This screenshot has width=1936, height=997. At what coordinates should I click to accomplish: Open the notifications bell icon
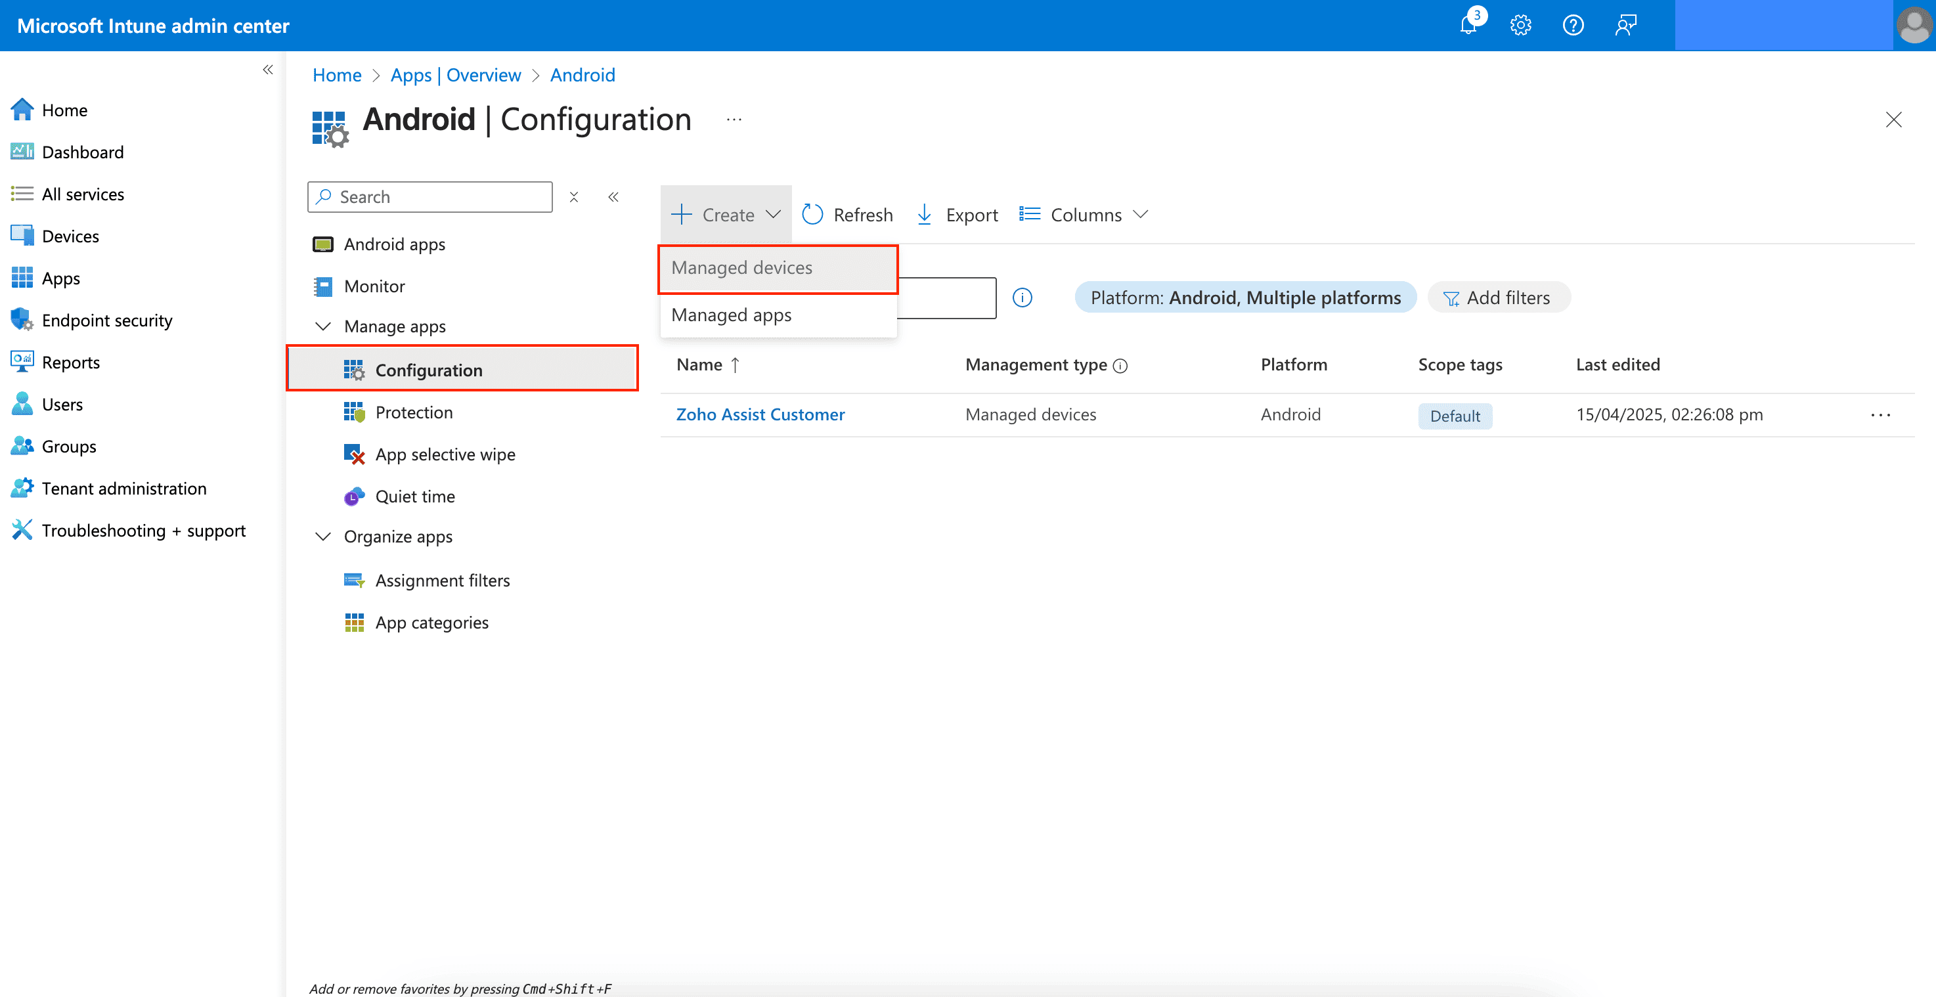(x=1468, y=26)
